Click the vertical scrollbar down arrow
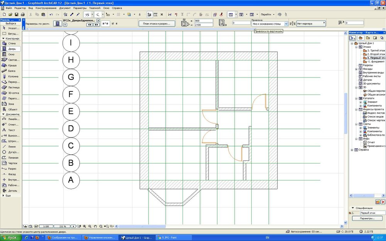 [x=345, y=223]
